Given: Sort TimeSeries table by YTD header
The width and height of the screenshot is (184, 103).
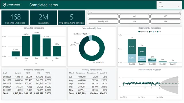Looking at the screenshot, I should [x=38, y=73].
